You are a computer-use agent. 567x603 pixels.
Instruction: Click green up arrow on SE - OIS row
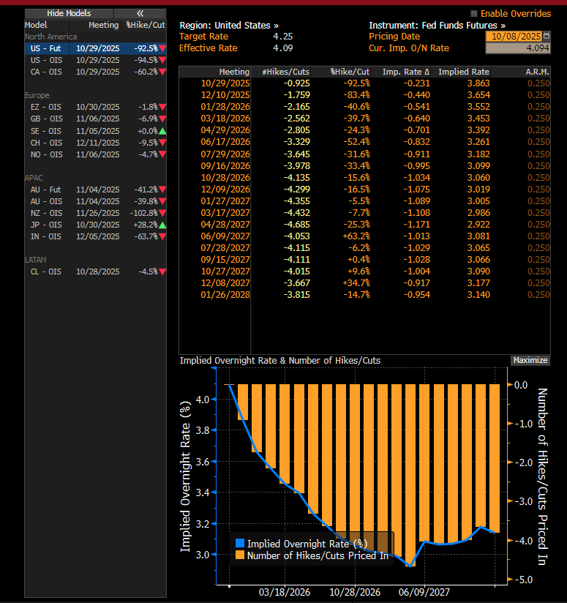tap(162, 130)
